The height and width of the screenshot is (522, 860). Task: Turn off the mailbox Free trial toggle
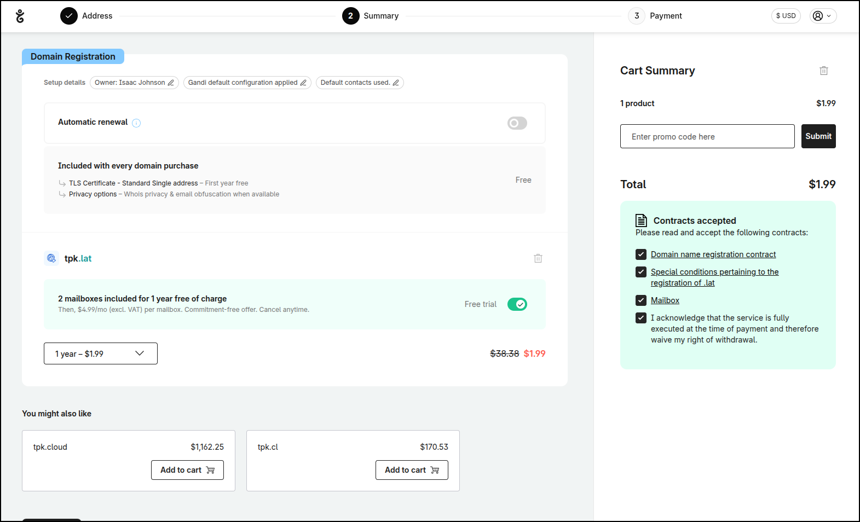(517, 304)
